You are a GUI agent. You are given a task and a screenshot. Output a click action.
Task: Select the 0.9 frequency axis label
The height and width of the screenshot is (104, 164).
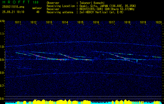[x=2, y=60]
